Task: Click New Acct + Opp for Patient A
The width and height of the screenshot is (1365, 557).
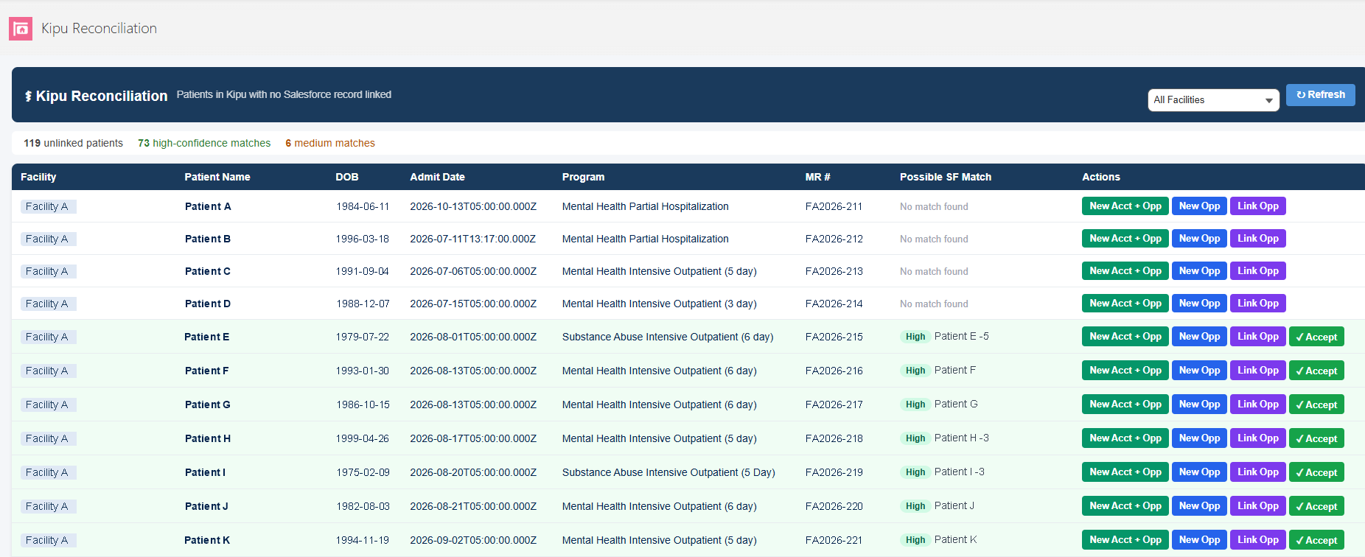Action: (x=1125, y=206)
